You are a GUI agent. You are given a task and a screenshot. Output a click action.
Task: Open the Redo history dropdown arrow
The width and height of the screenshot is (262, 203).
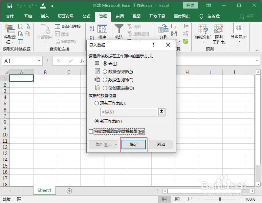[x=36, y=6]
